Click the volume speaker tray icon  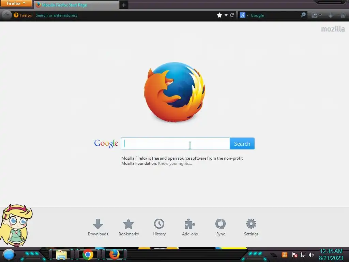pos(311,254)
